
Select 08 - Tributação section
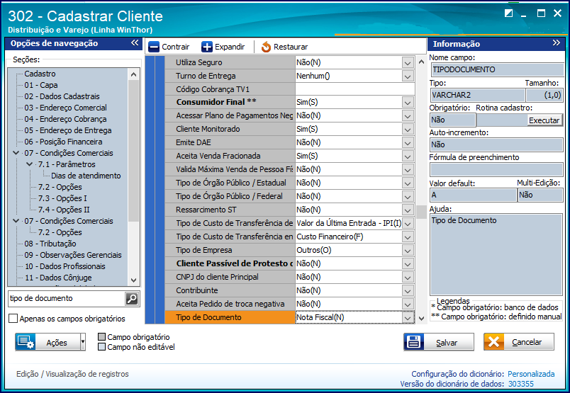50,244
